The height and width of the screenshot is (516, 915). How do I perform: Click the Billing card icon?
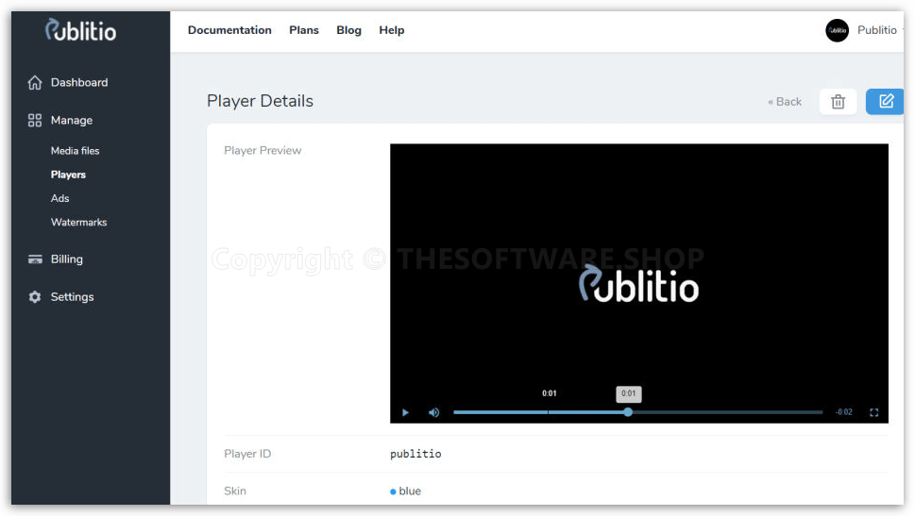pyautogui.click(x=35, y=258)
